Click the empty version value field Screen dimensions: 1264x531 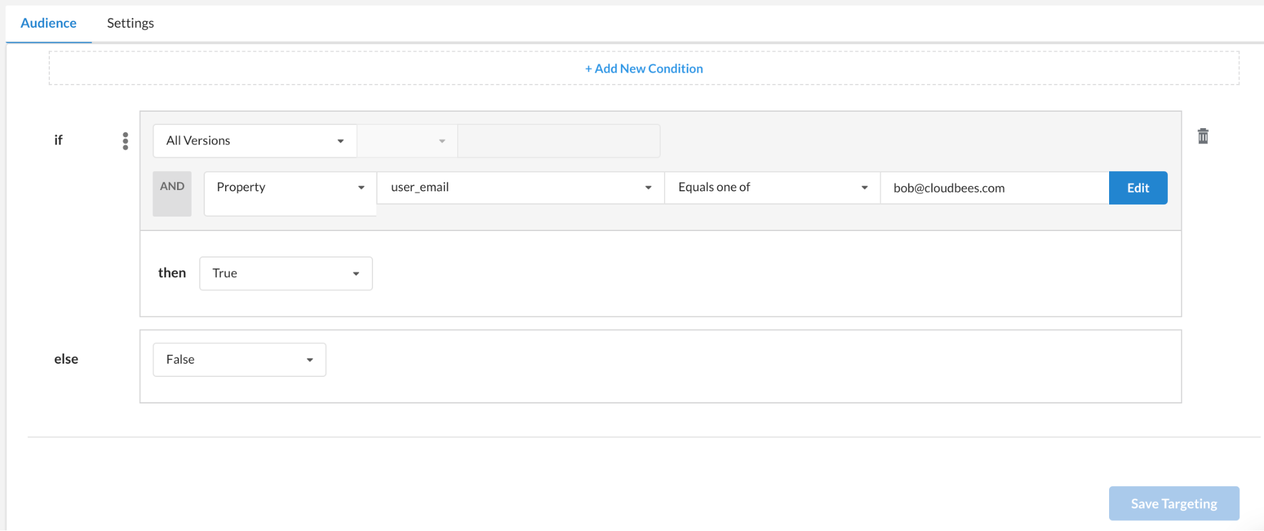click(x=559, y=141)
